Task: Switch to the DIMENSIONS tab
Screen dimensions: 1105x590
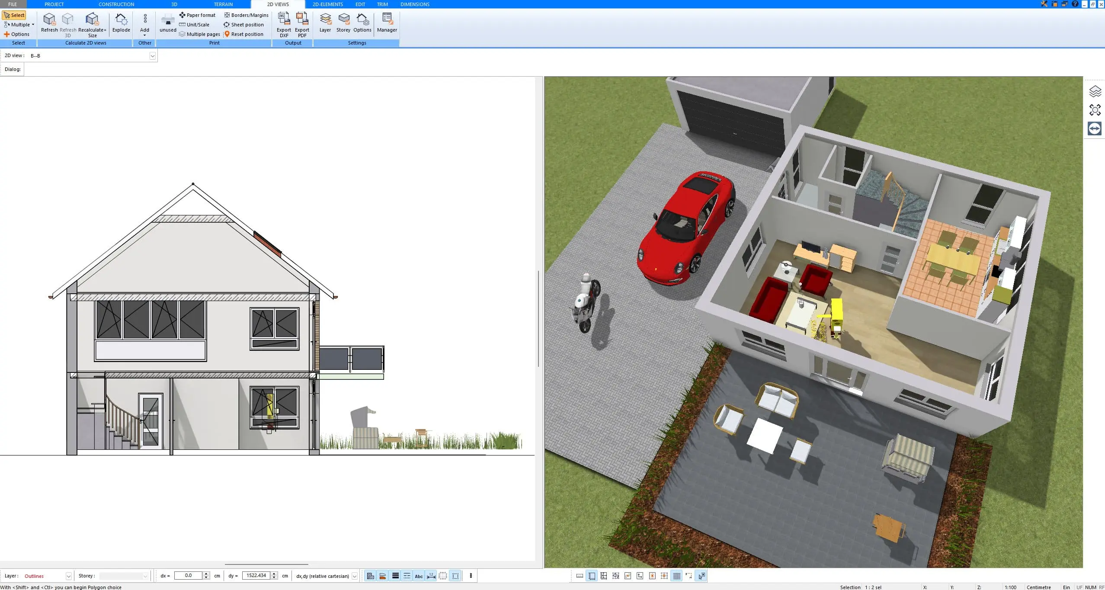Action: click(415, 4)
